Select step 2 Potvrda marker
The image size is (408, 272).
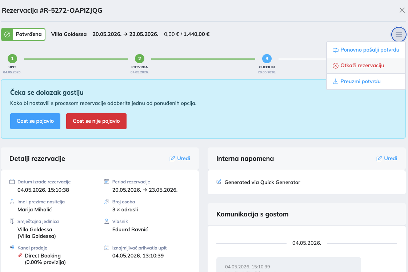tap(140, 59)
